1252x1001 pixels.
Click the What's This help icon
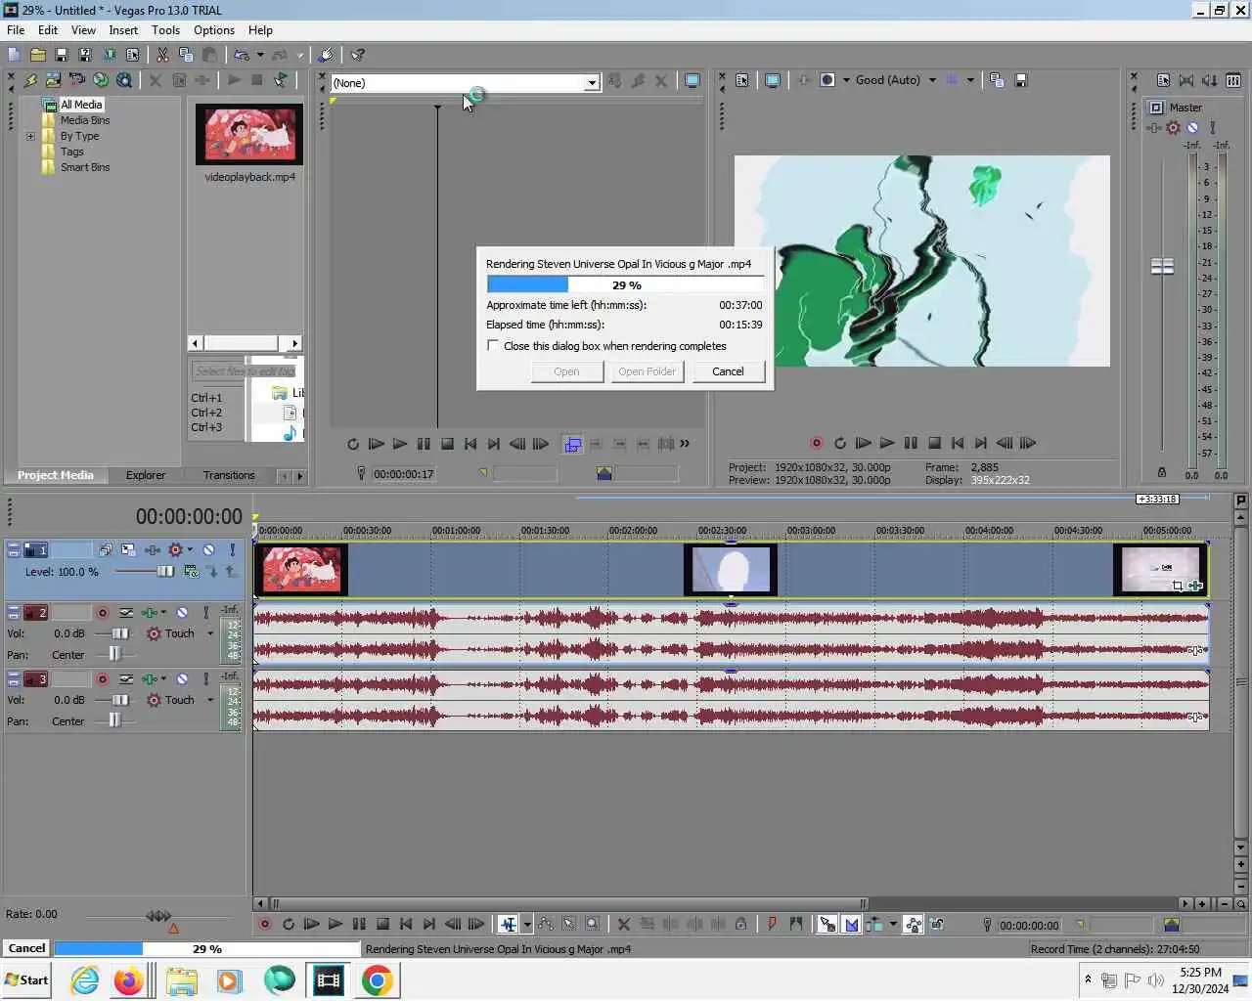(x=358, y=56)
